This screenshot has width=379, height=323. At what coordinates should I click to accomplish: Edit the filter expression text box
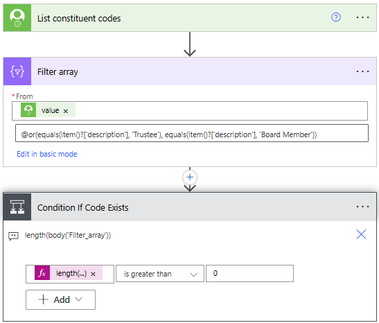pos(192,133)
